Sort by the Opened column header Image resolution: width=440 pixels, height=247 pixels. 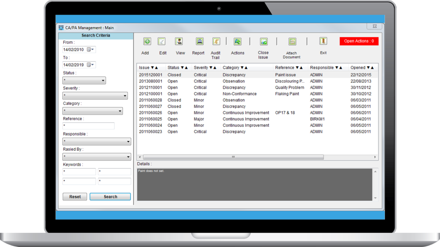pos(362,68)
